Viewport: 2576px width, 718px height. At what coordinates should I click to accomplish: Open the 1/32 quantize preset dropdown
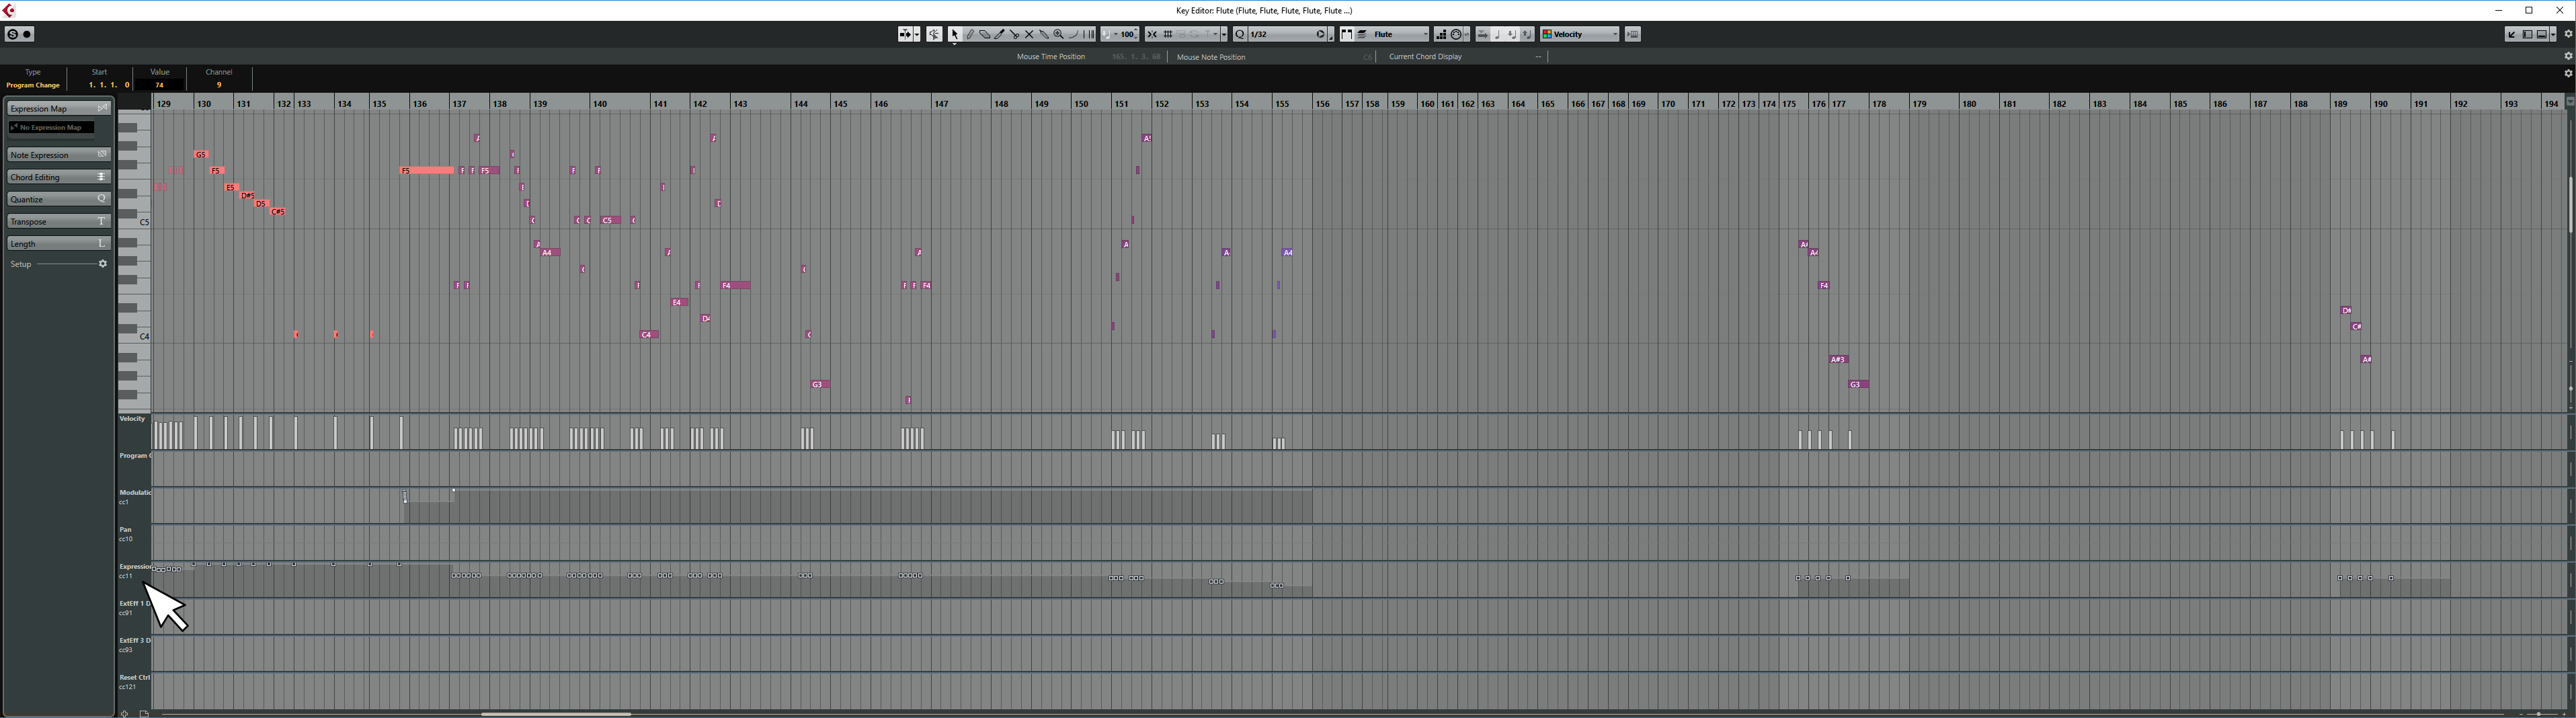click(x=1285, y=34)
